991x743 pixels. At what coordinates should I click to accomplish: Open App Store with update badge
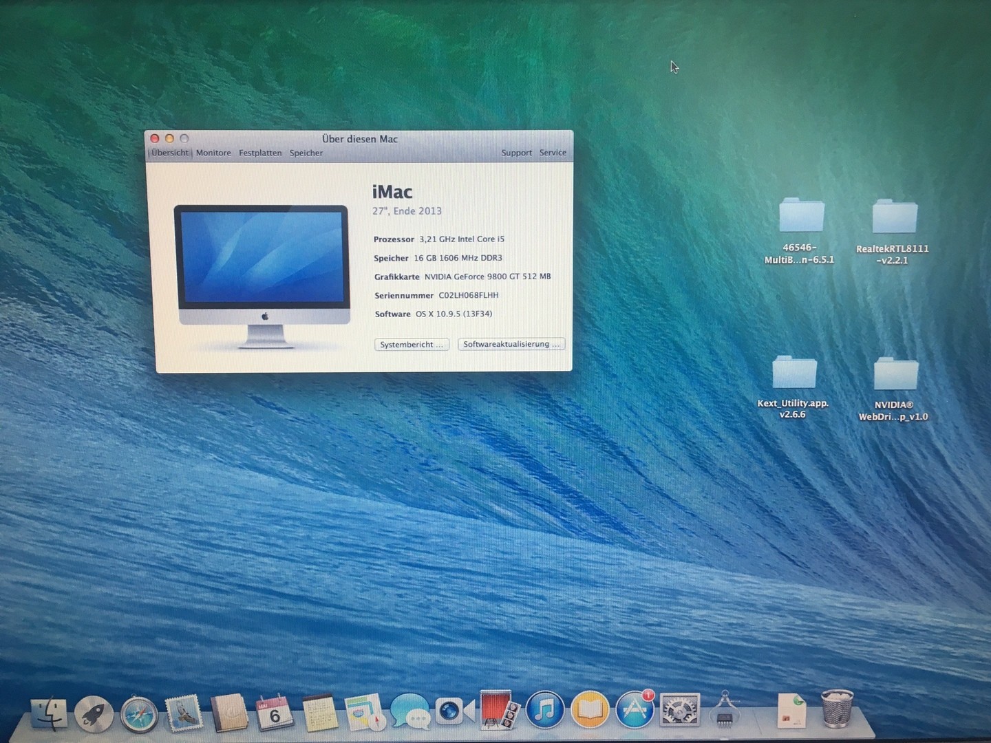pos(635,709)
